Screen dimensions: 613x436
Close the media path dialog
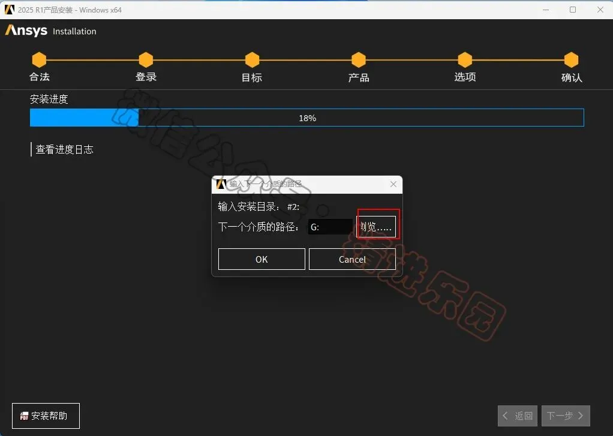[393, 184]
